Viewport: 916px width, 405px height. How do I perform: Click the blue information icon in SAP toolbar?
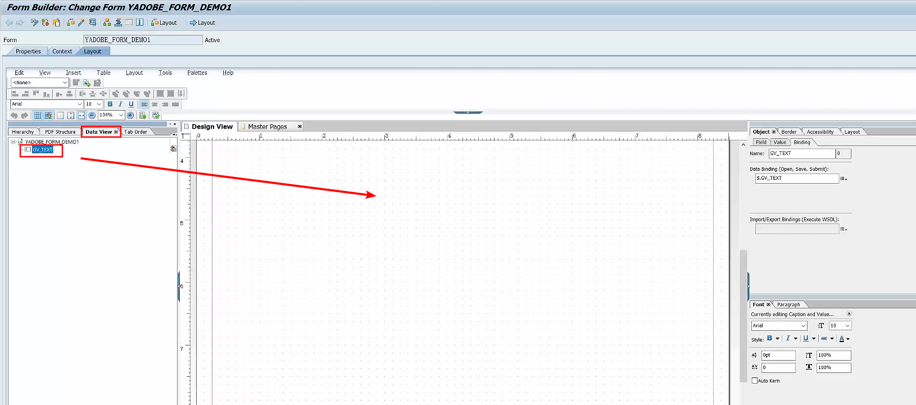pos(139,22)
